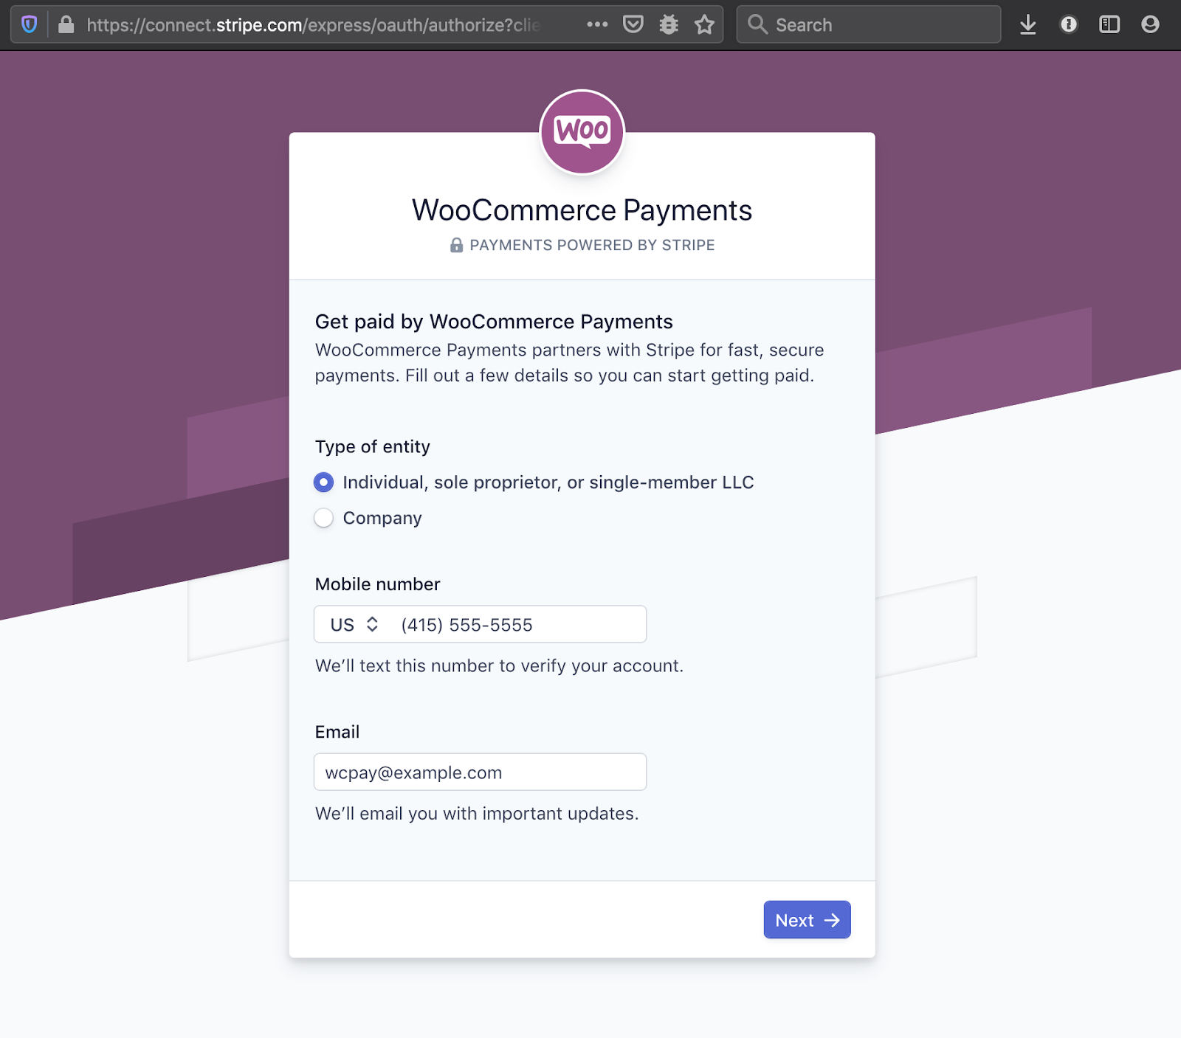Screen dimensions: 1181x1038
Task: Open the downloads arrow icon
Action: coord(1028,25)
